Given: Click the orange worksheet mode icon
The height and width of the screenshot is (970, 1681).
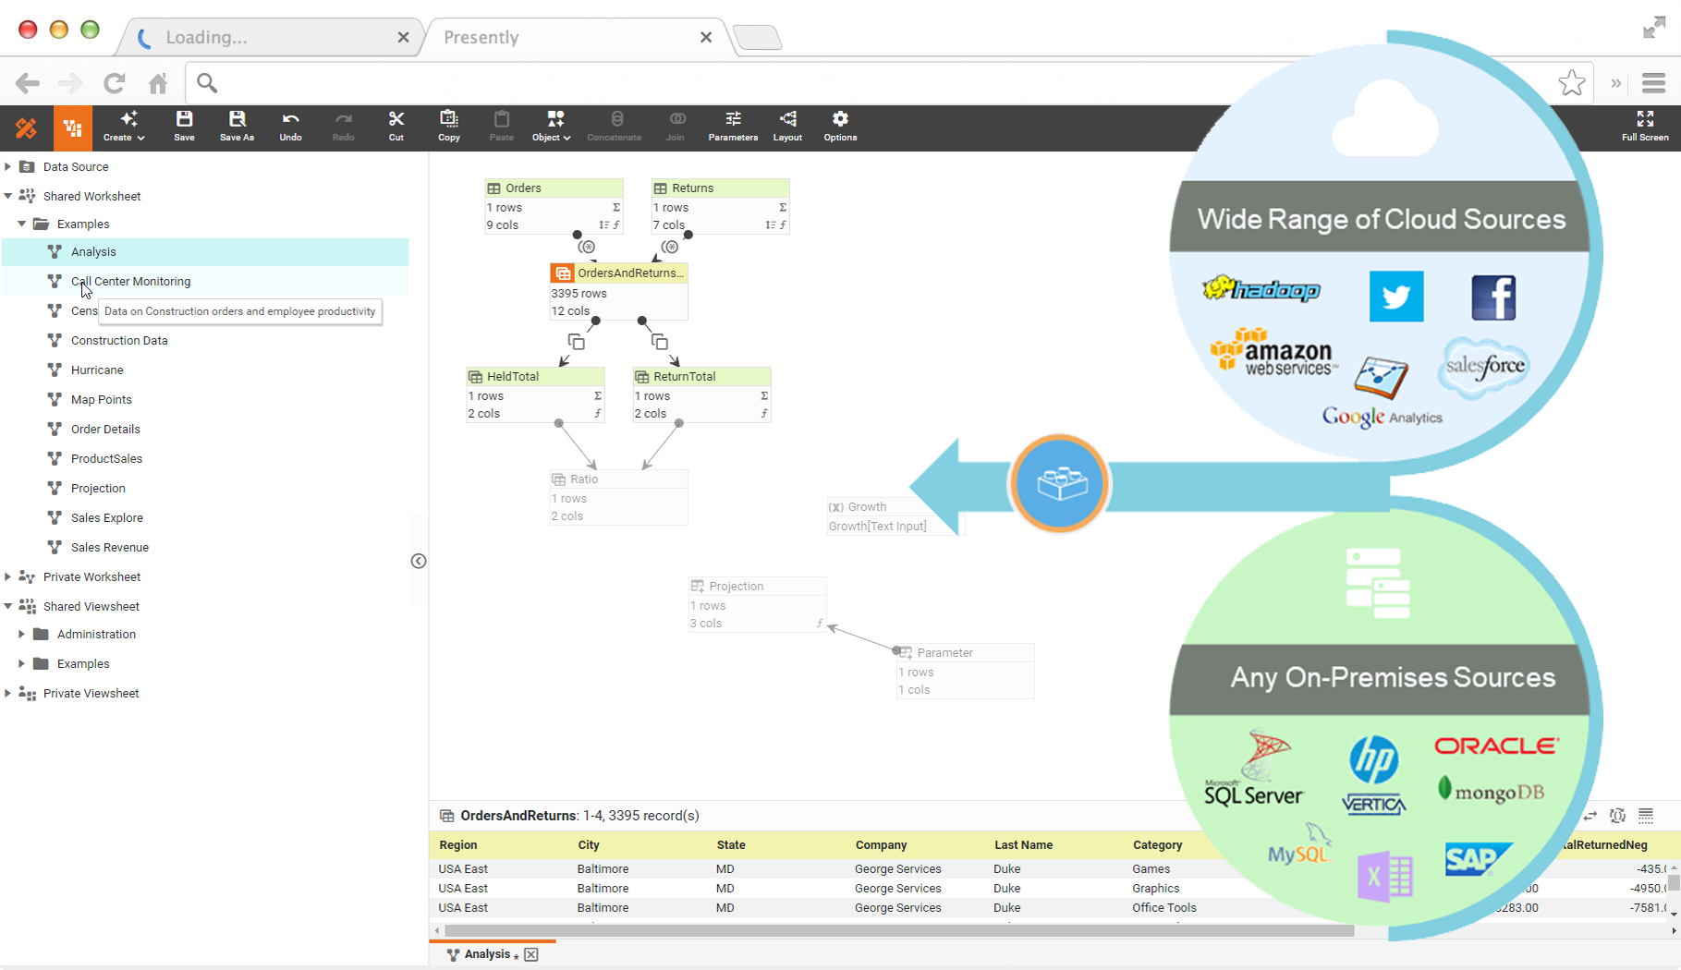Looking at the screenshot, I should pos(72,128).
